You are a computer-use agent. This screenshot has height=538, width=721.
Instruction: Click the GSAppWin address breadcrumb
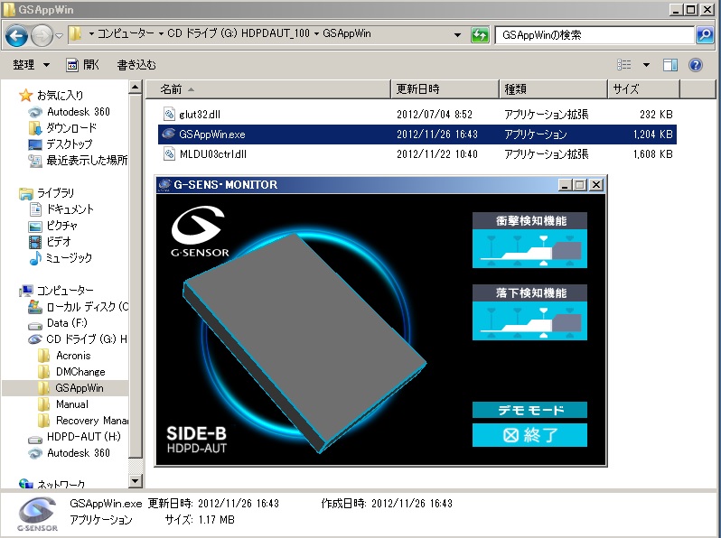pyautogui.click(x=347, y=33)
